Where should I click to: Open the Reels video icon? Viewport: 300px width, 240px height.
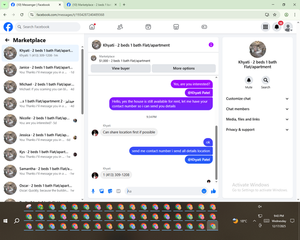148,27
